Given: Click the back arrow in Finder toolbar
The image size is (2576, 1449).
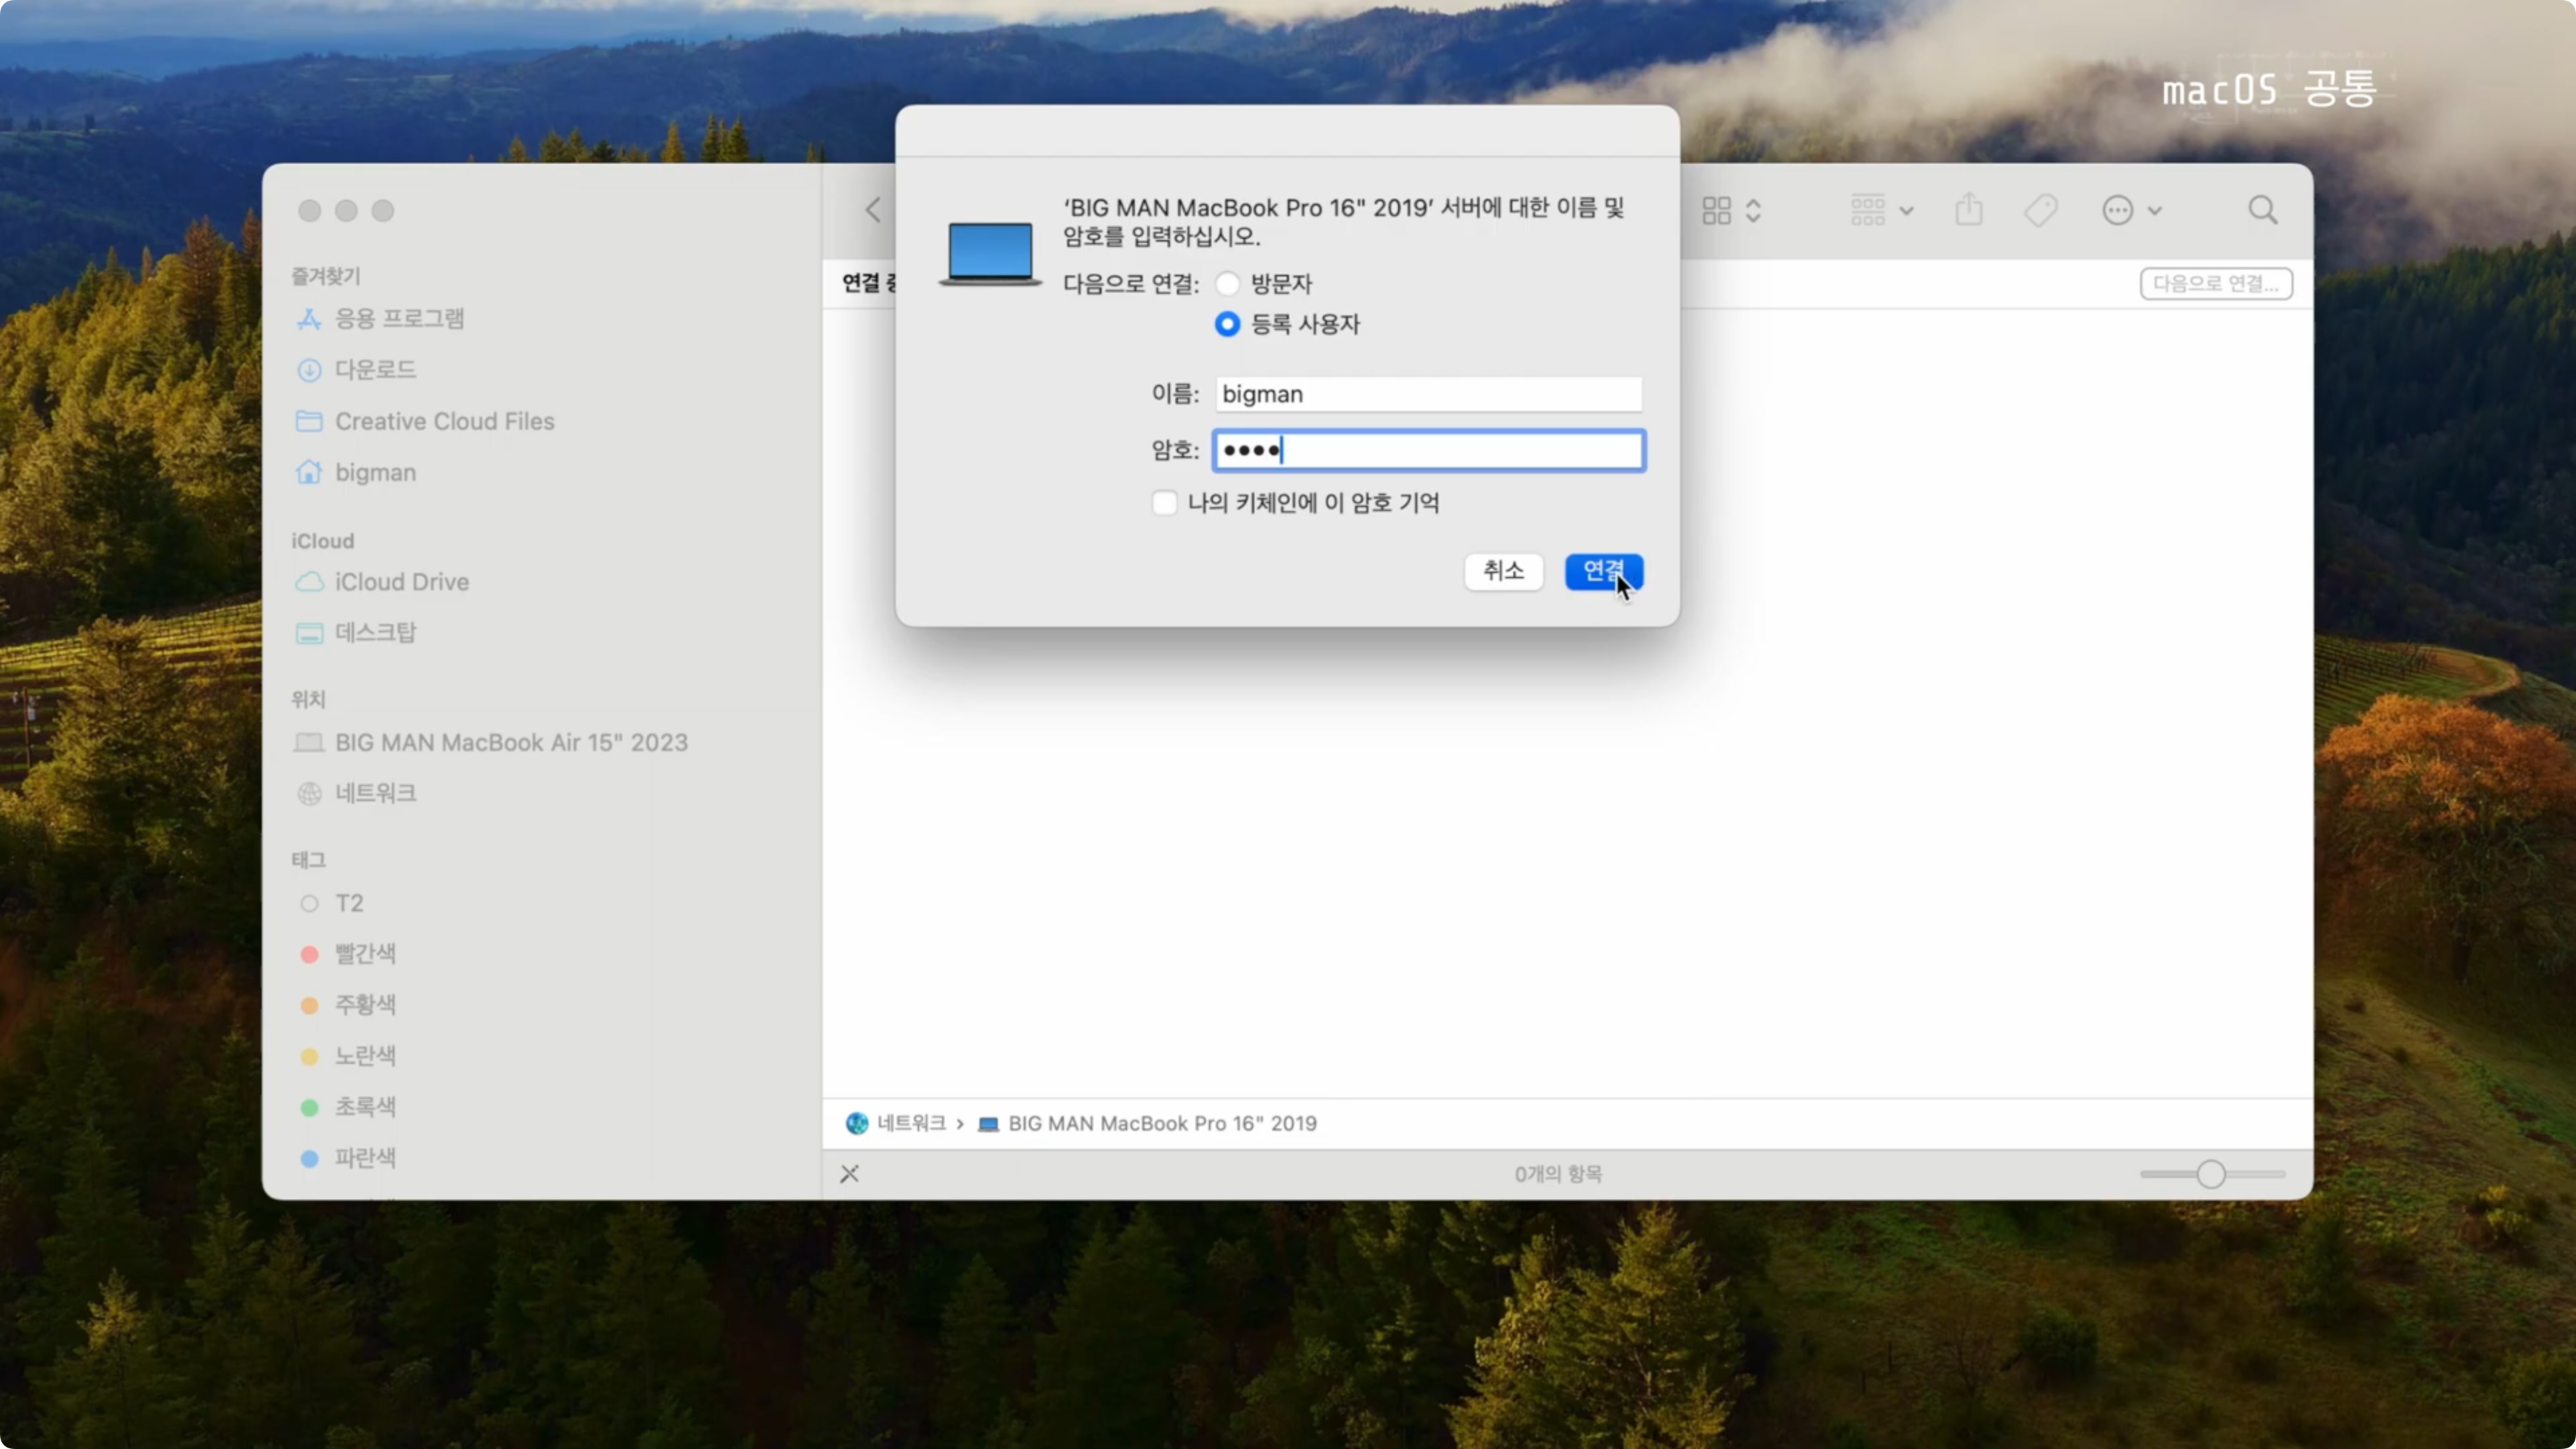Looking at the screenshot, I should [873, 210].
